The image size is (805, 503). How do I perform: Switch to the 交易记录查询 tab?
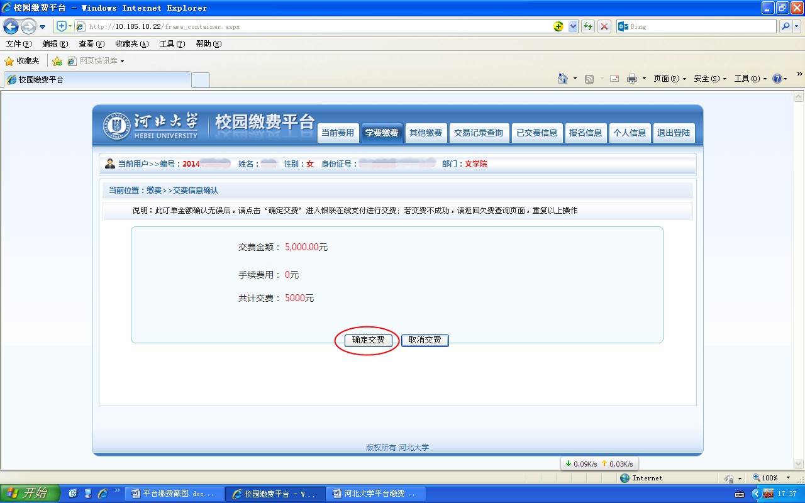tap(479, 133)
